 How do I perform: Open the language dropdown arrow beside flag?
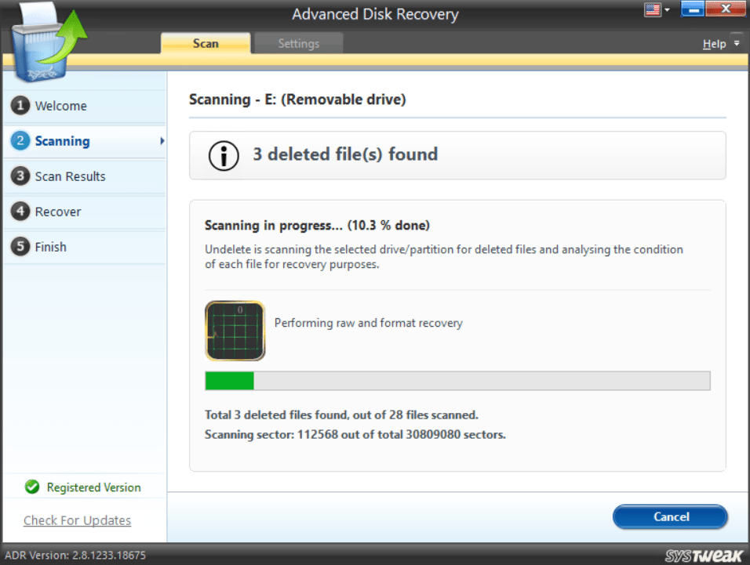point(668,9)
